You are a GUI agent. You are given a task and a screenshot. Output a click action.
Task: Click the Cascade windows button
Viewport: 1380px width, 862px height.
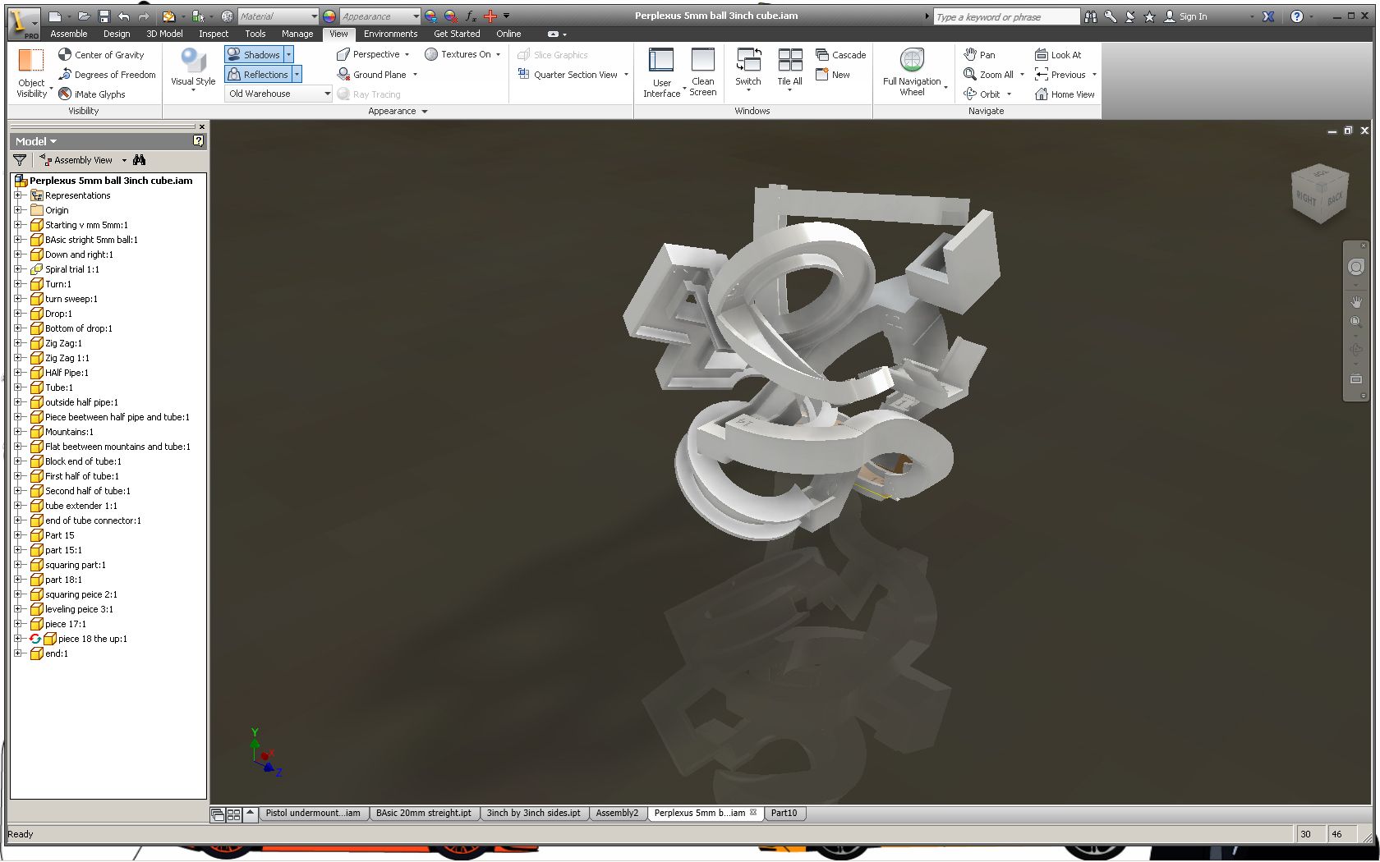[839, 54]
